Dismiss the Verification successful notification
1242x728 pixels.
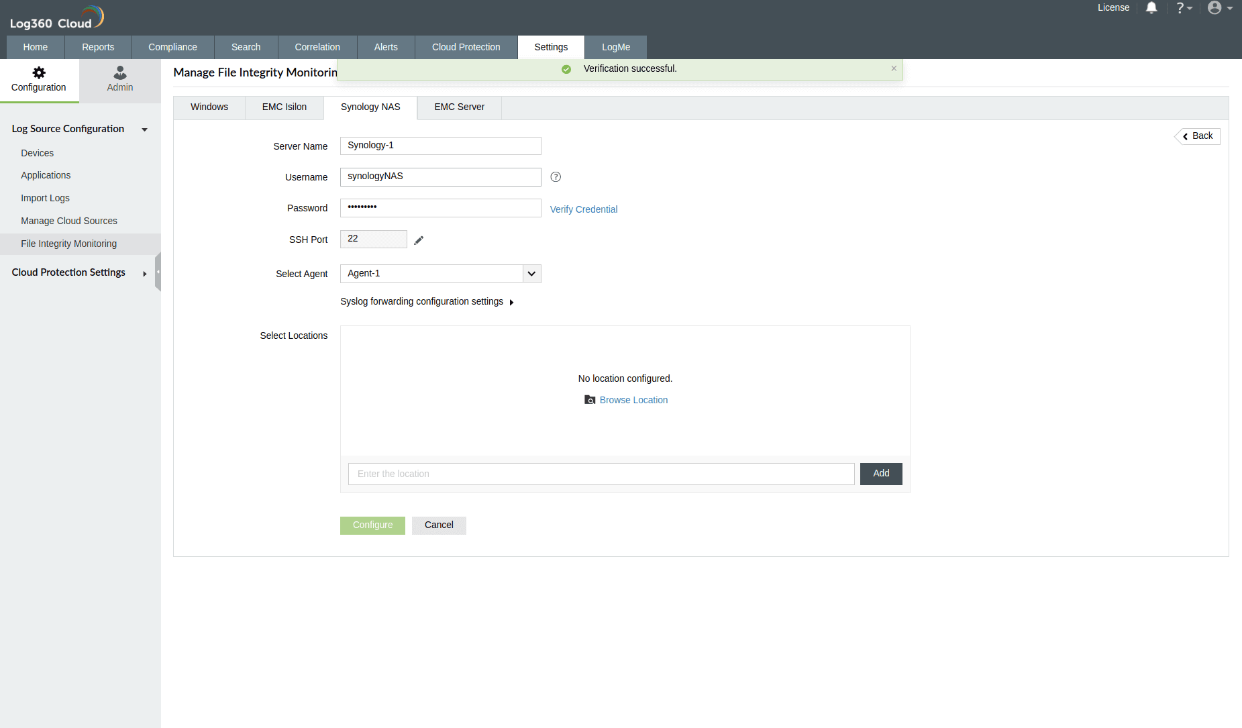(x=894, y=68)
